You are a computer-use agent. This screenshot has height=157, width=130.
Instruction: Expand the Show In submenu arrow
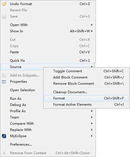coord(92,31)
